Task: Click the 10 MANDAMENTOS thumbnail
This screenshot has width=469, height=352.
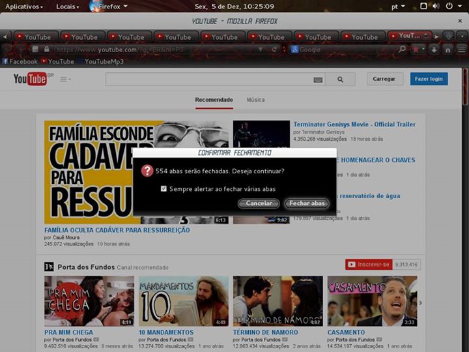Action: pyautogui.click(x=183, y=301)
